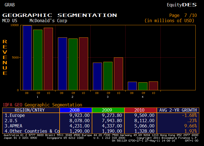204x146 pixels.
Task: Click the U.S 2009 revenue bar
Action: (73, 64)
